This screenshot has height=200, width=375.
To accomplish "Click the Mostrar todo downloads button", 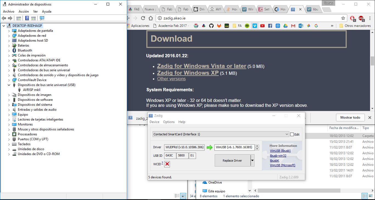I will 350,118.
